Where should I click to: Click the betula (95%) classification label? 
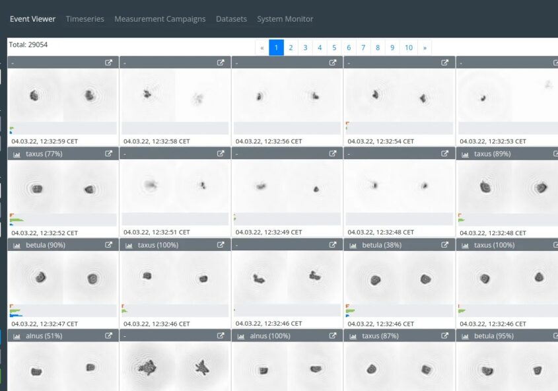494,336
